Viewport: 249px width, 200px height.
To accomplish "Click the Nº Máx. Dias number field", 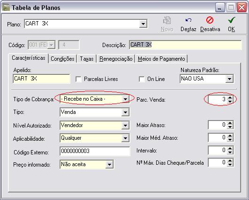I will click(x=218, y=163).
